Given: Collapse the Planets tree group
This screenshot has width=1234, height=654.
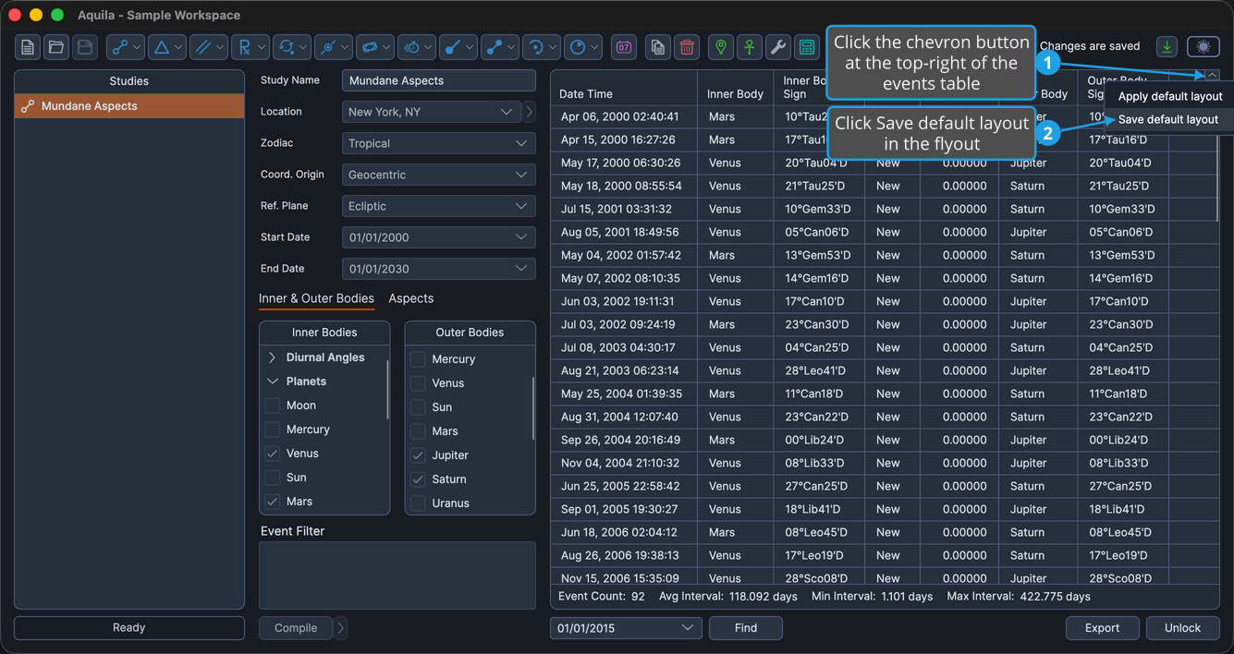Looking at the screenshot, I should [272, 381].
